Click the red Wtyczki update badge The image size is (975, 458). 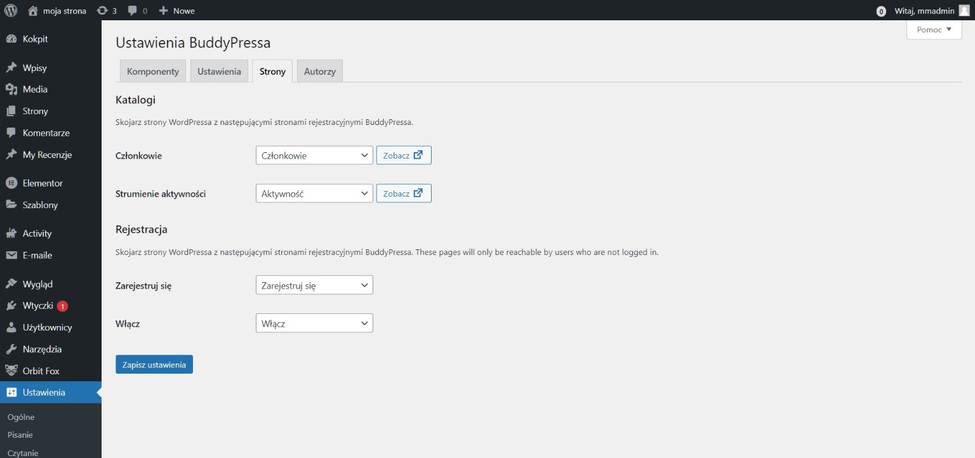[62, 306]
